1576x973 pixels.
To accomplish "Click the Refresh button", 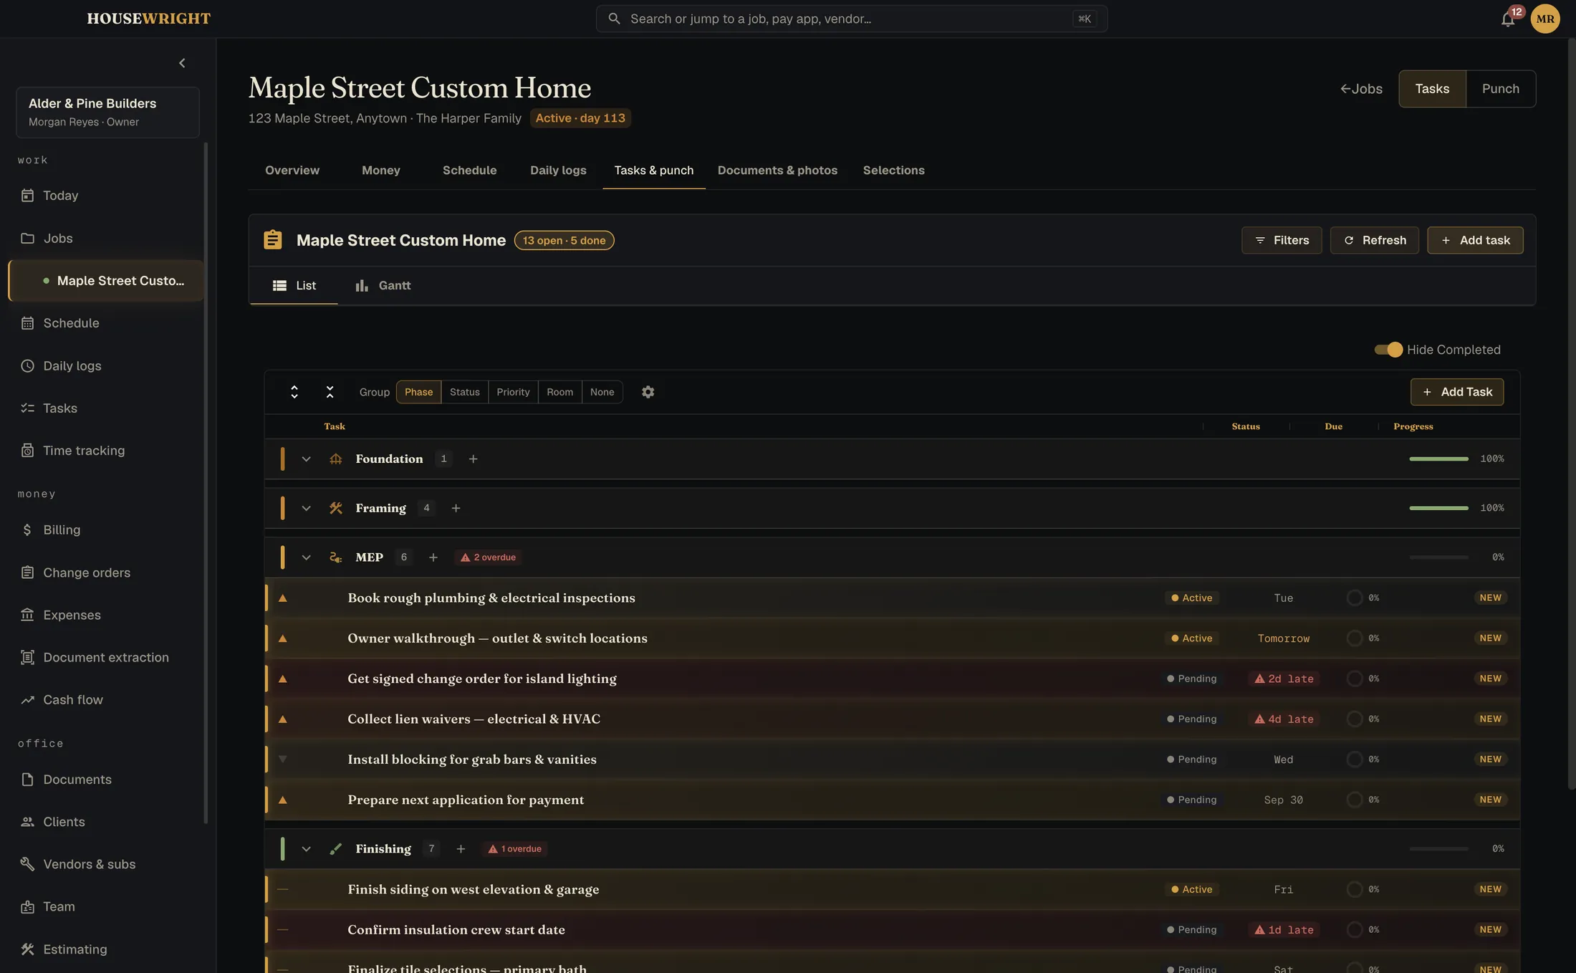I will pos(1374,240).
